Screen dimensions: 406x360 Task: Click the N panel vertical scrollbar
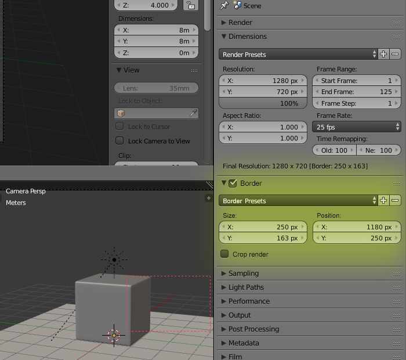click(207, 16)
